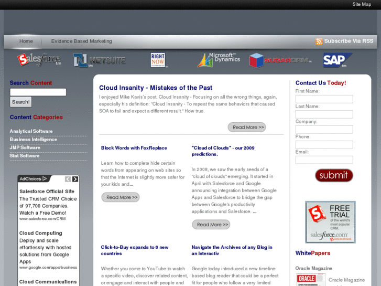Click the SugarCRM logo
This screenshot has width=381, height=286.
280,60
